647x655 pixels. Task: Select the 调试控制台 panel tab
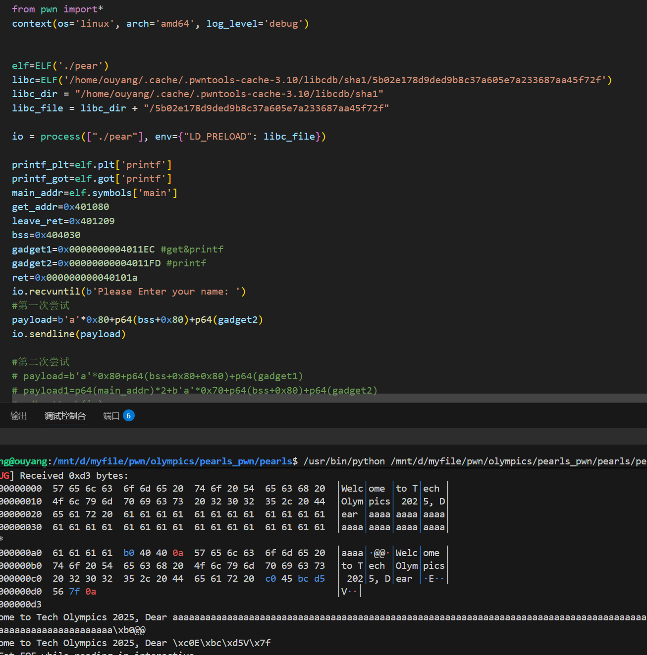(65, 416)
